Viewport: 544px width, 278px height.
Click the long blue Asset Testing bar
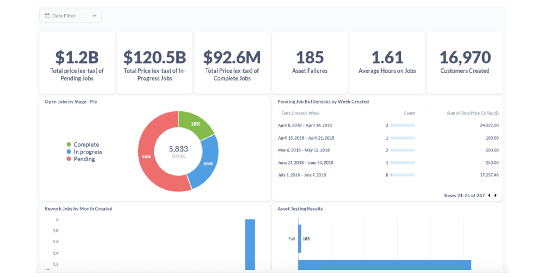pos(385,265)
